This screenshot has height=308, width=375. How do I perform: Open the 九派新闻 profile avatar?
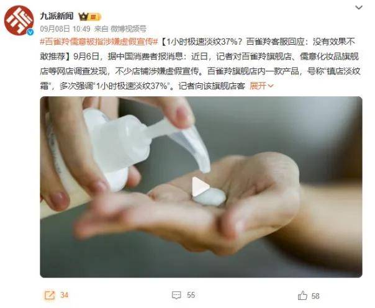pos(19,20)
